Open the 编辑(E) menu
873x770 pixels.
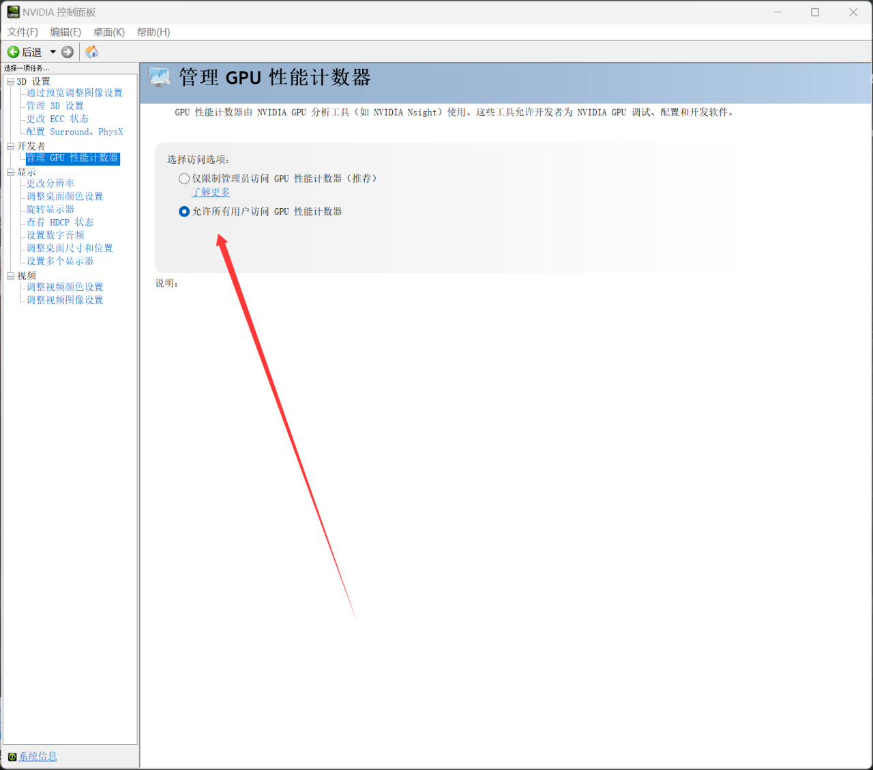click(65, 32)
